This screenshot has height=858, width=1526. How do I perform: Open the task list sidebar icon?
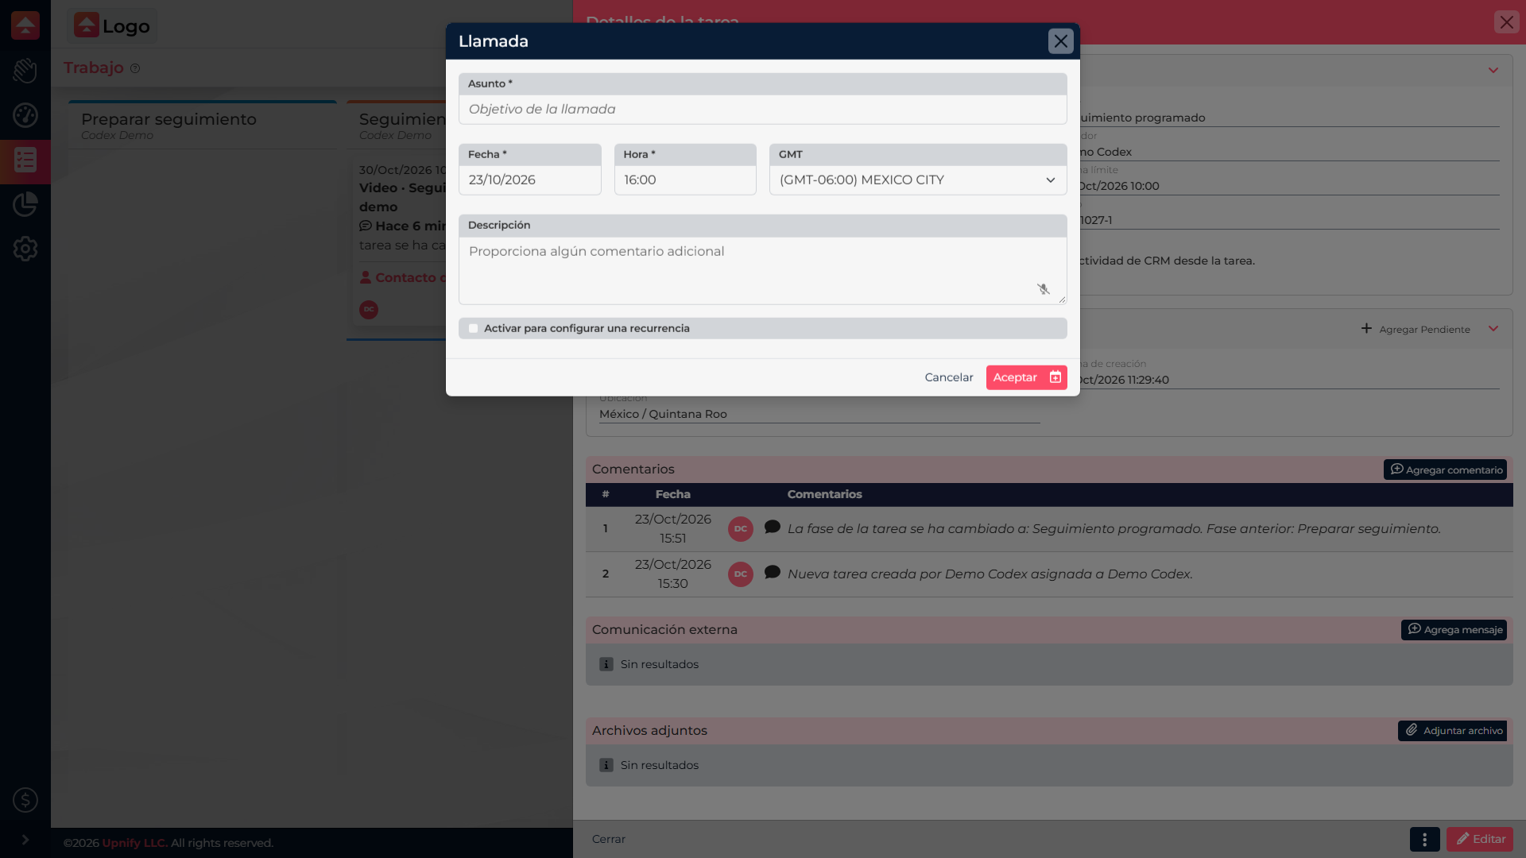[x=25, y=160]
